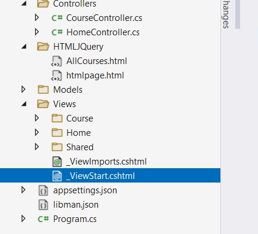This screenshot has height=234, width=258.
Task: Expand the Shared folder node
Action: pos(37,147)
